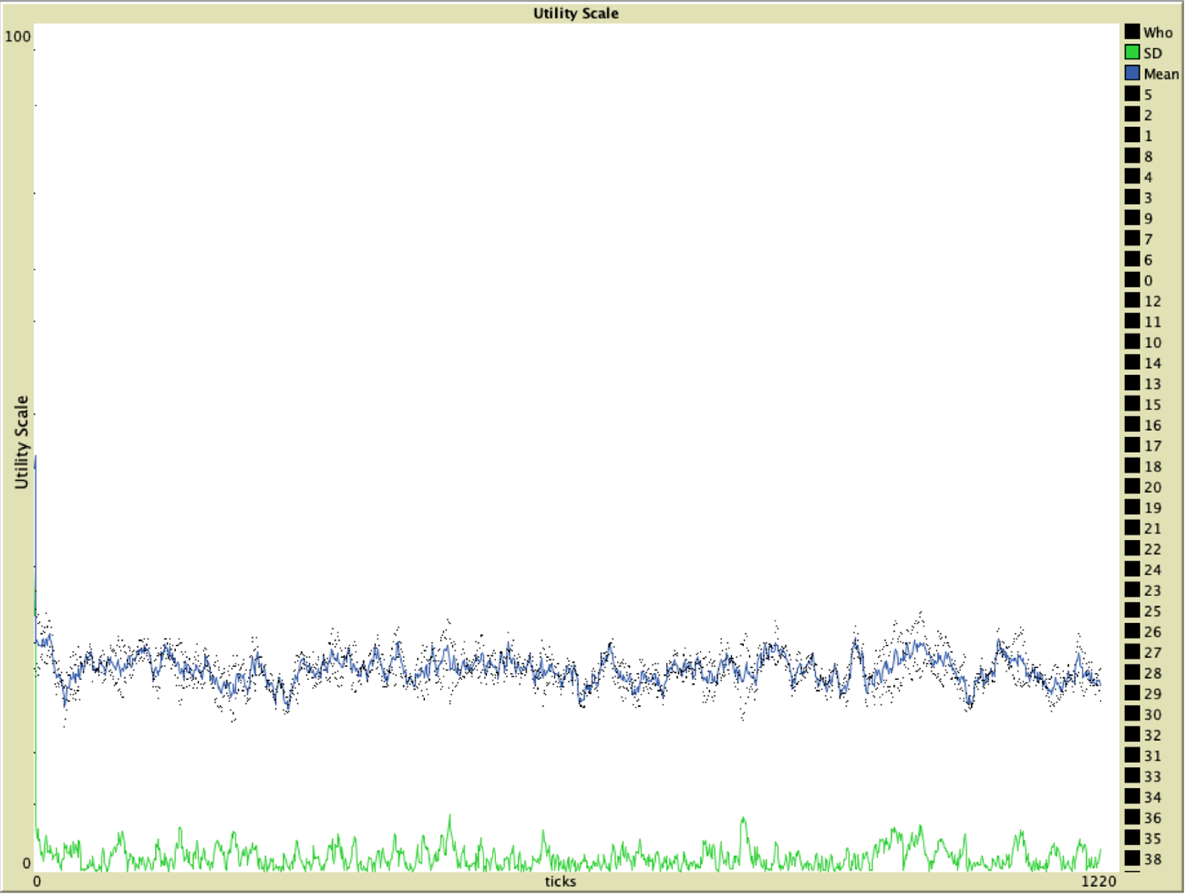The image size is (1185, 894).
Task: Pick the pen swatch next to '27'
Action: (1132, 652)
